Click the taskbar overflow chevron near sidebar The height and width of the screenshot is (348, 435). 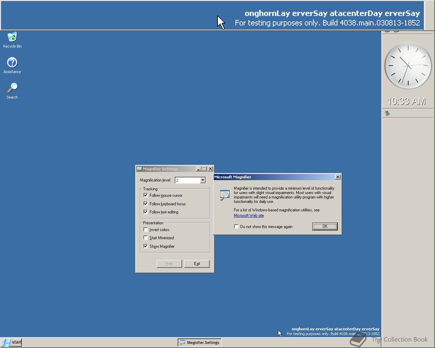pos(378,343)
